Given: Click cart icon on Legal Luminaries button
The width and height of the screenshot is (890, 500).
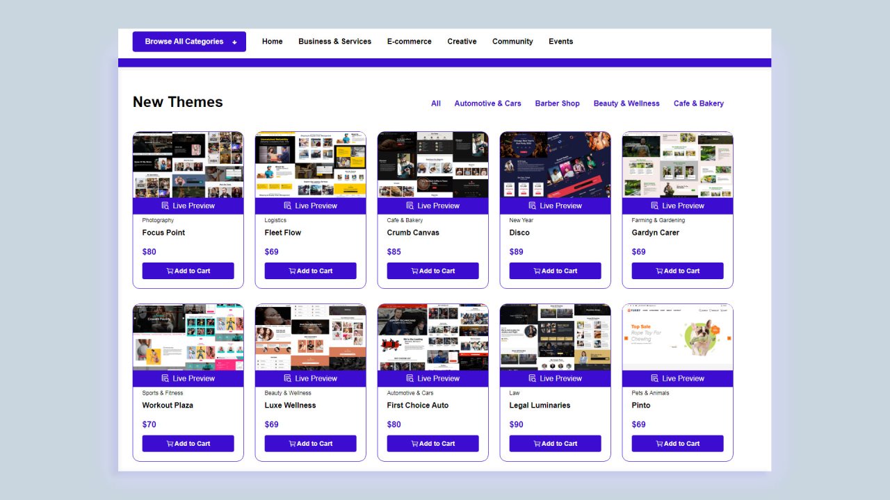Looking at the screenshot, I should 537,444.
